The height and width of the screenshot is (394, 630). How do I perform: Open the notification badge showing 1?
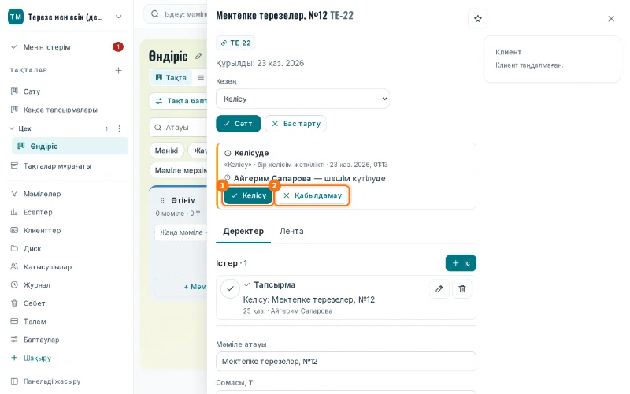117,47
